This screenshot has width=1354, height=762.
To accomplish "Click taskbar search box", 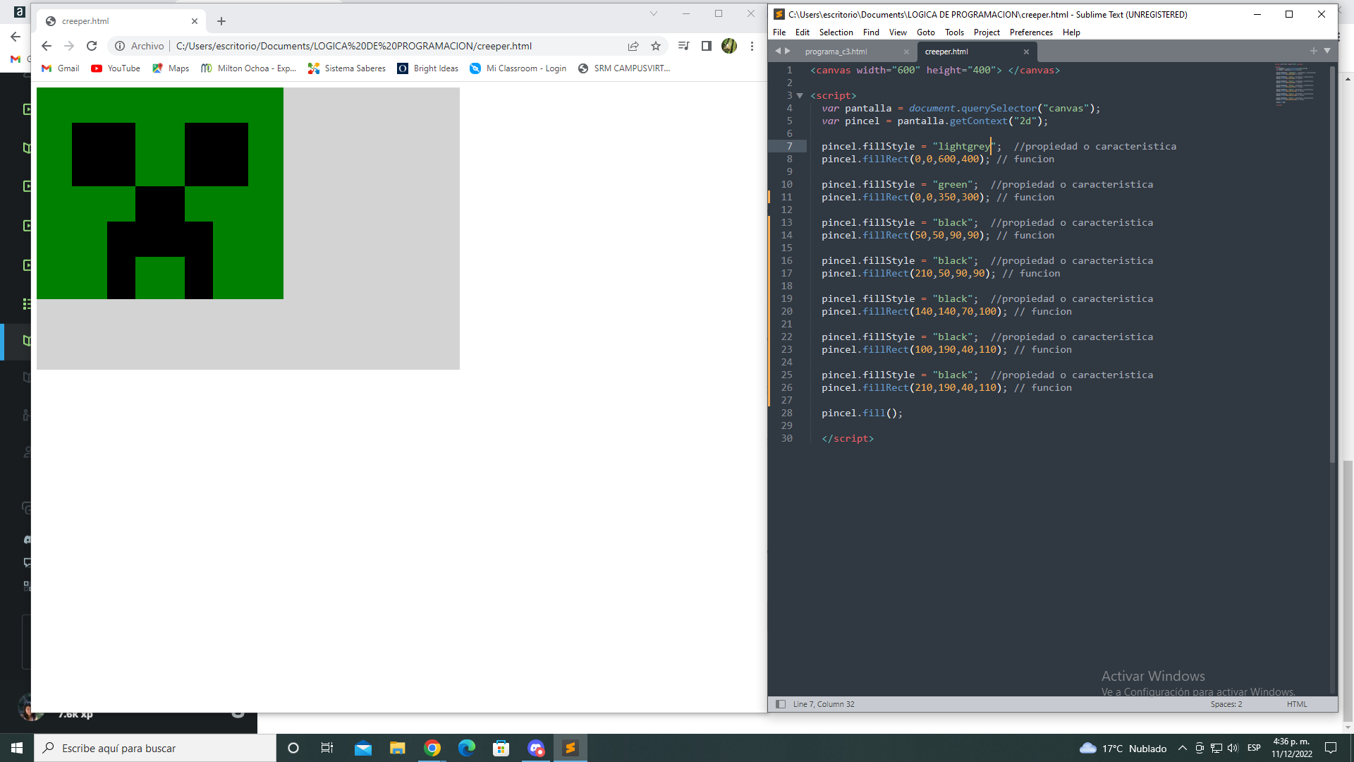I will click(x=155, y=748).
